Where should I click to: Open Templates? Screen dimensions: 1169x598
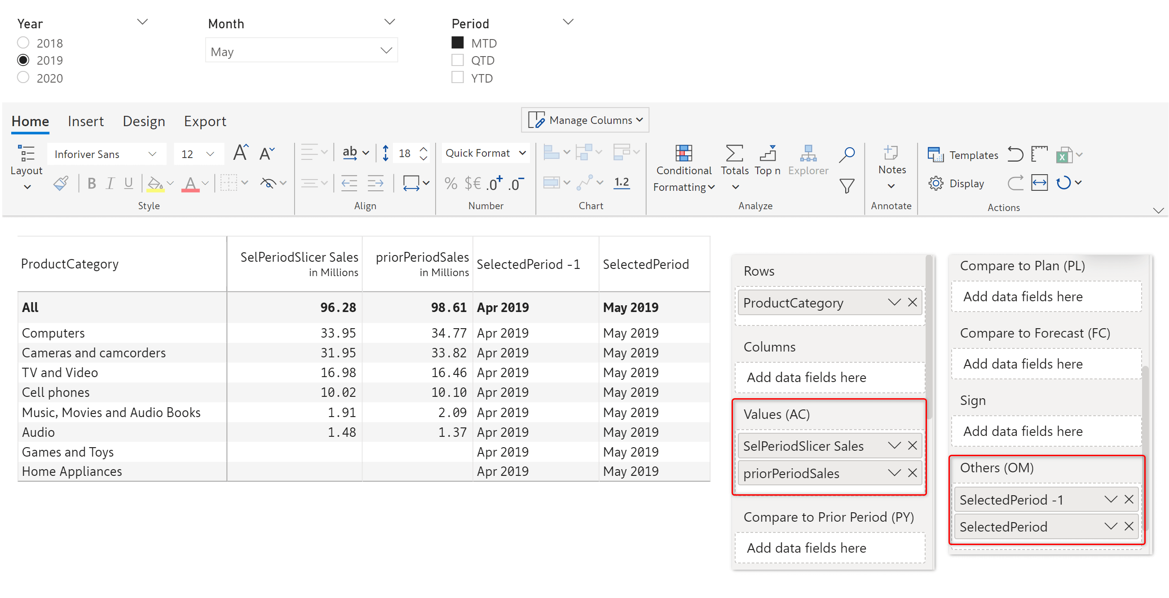tap(962, 155)
